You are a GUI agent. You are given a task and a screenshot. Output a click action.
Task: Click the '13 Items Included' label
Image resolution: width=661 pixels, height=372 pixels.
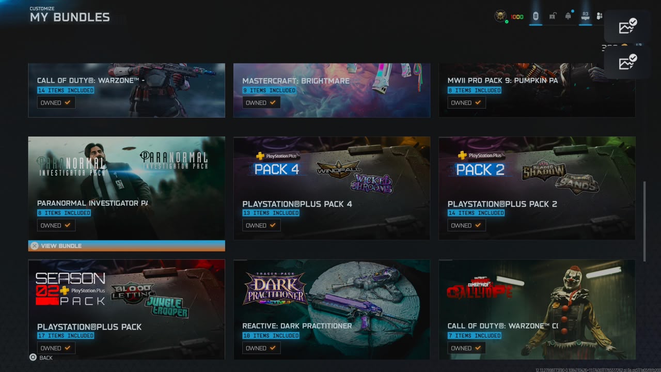click(x=271, y=213)
